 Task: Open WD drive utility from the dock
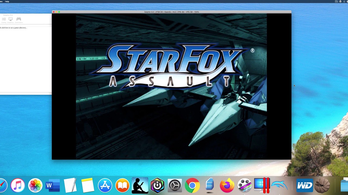305,186
